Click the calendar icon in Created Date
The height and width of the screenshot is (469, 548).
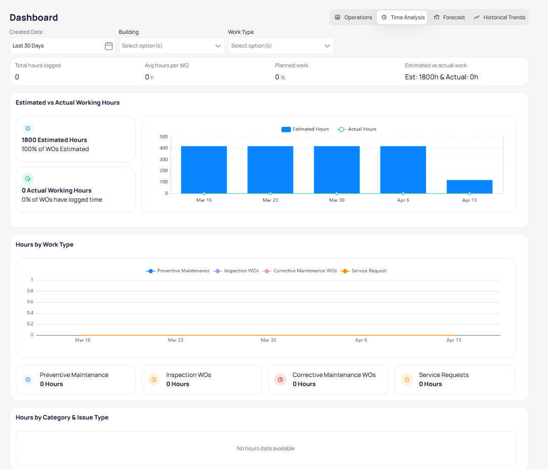108,46
